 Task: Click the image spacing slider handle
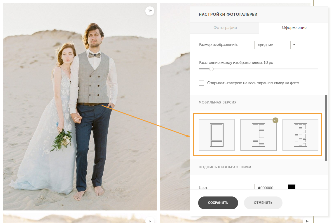click(x=211, y=69)
